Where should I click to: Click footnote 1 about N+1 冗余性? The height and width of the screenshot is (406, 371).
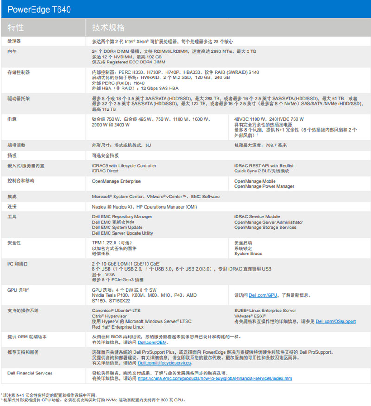point(49,395)
